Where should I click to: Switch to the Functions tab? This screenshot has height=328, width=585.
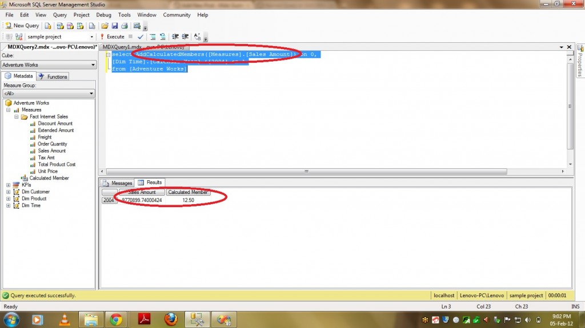(x=53, y=76)
